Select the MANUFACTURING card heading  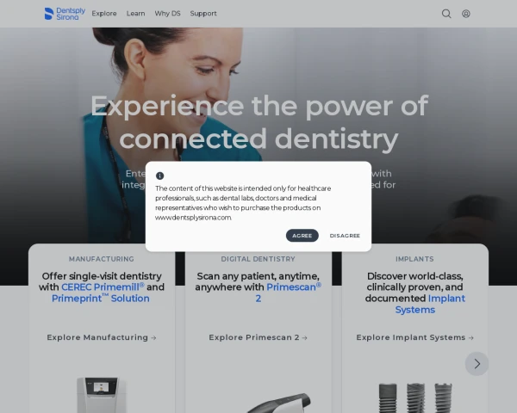102,259
